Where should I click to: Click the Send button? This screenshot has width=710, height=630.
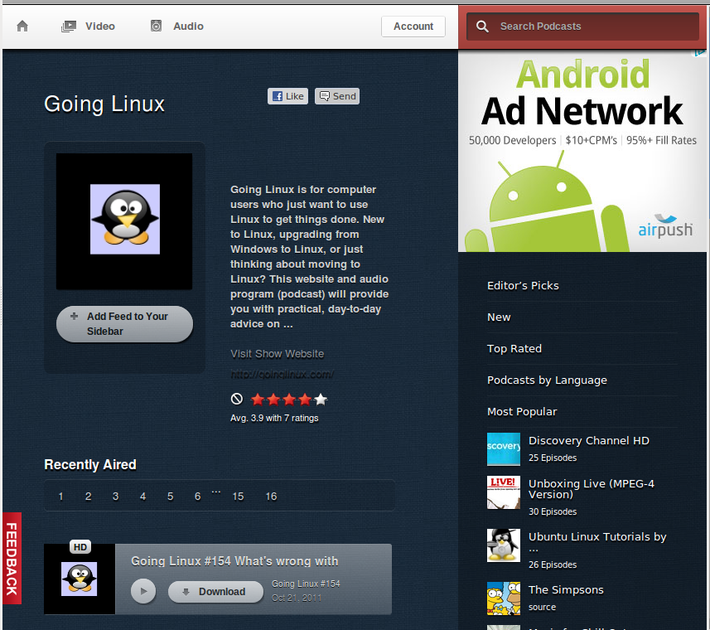337,96
